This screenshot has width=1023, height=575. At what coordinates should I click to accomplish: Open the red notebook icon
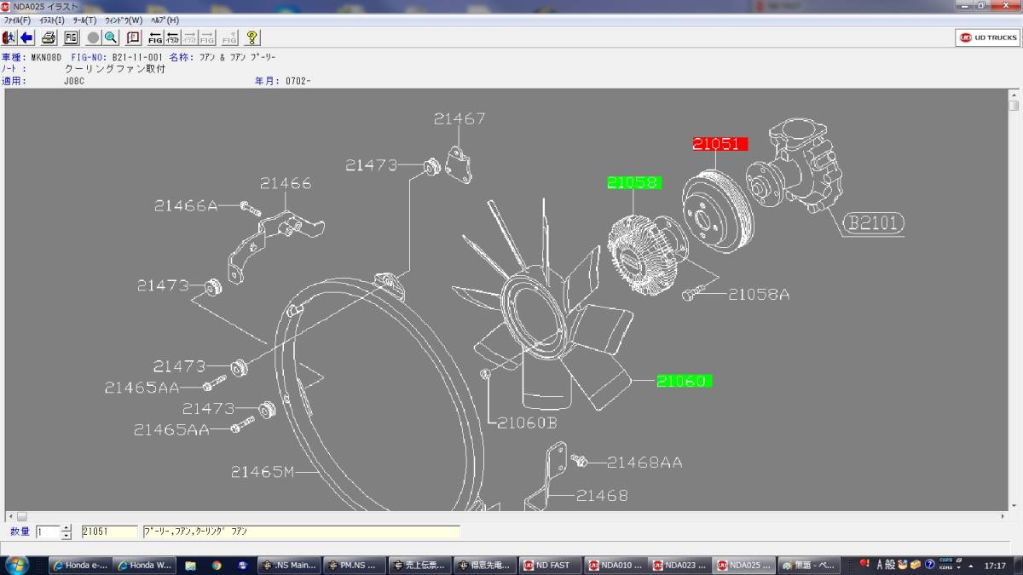(x=133, y=37)
